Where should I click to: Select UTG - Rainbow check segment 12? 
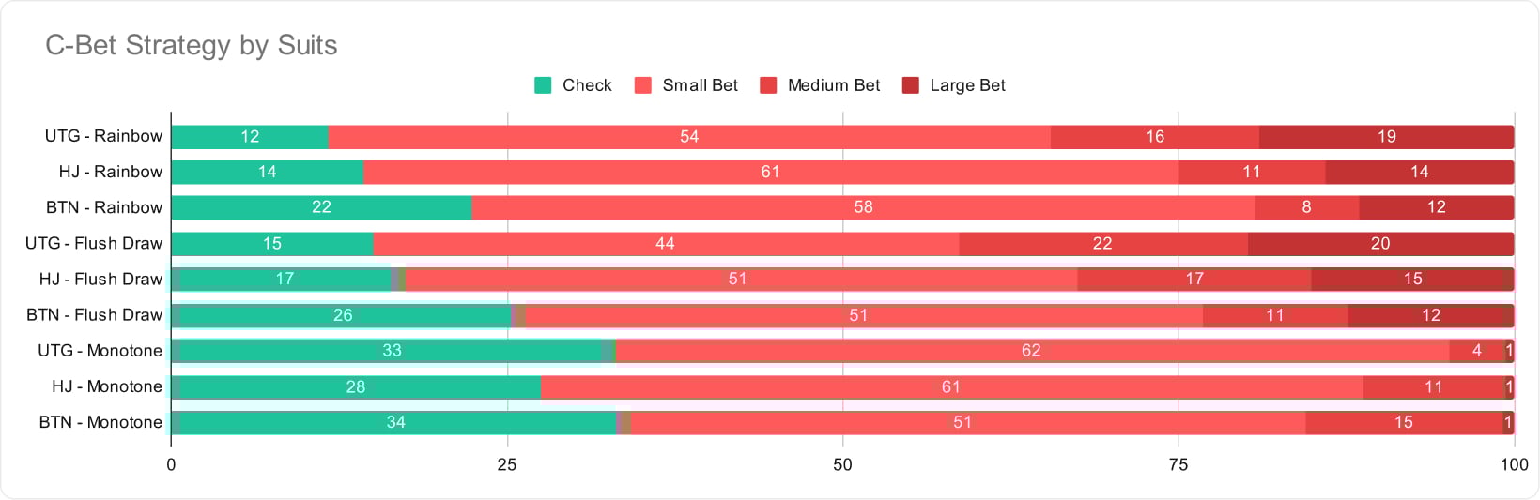250,137
